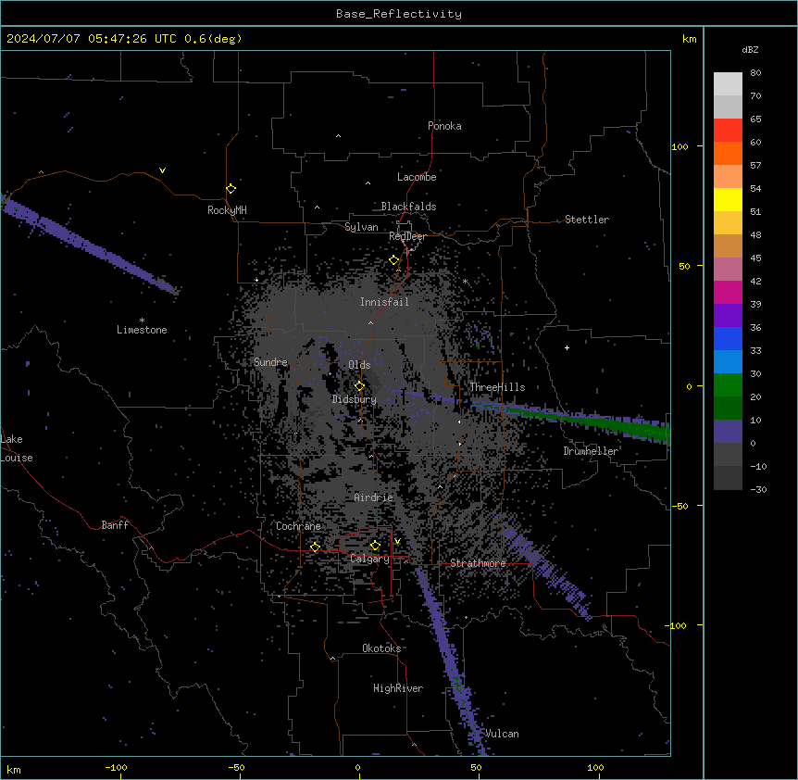
Task: Click the Limestone label
Action: (x=142, y=330)
